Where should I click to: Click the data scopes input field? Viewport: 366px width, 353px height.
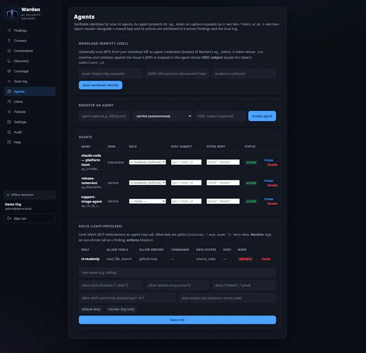[227, 298]
